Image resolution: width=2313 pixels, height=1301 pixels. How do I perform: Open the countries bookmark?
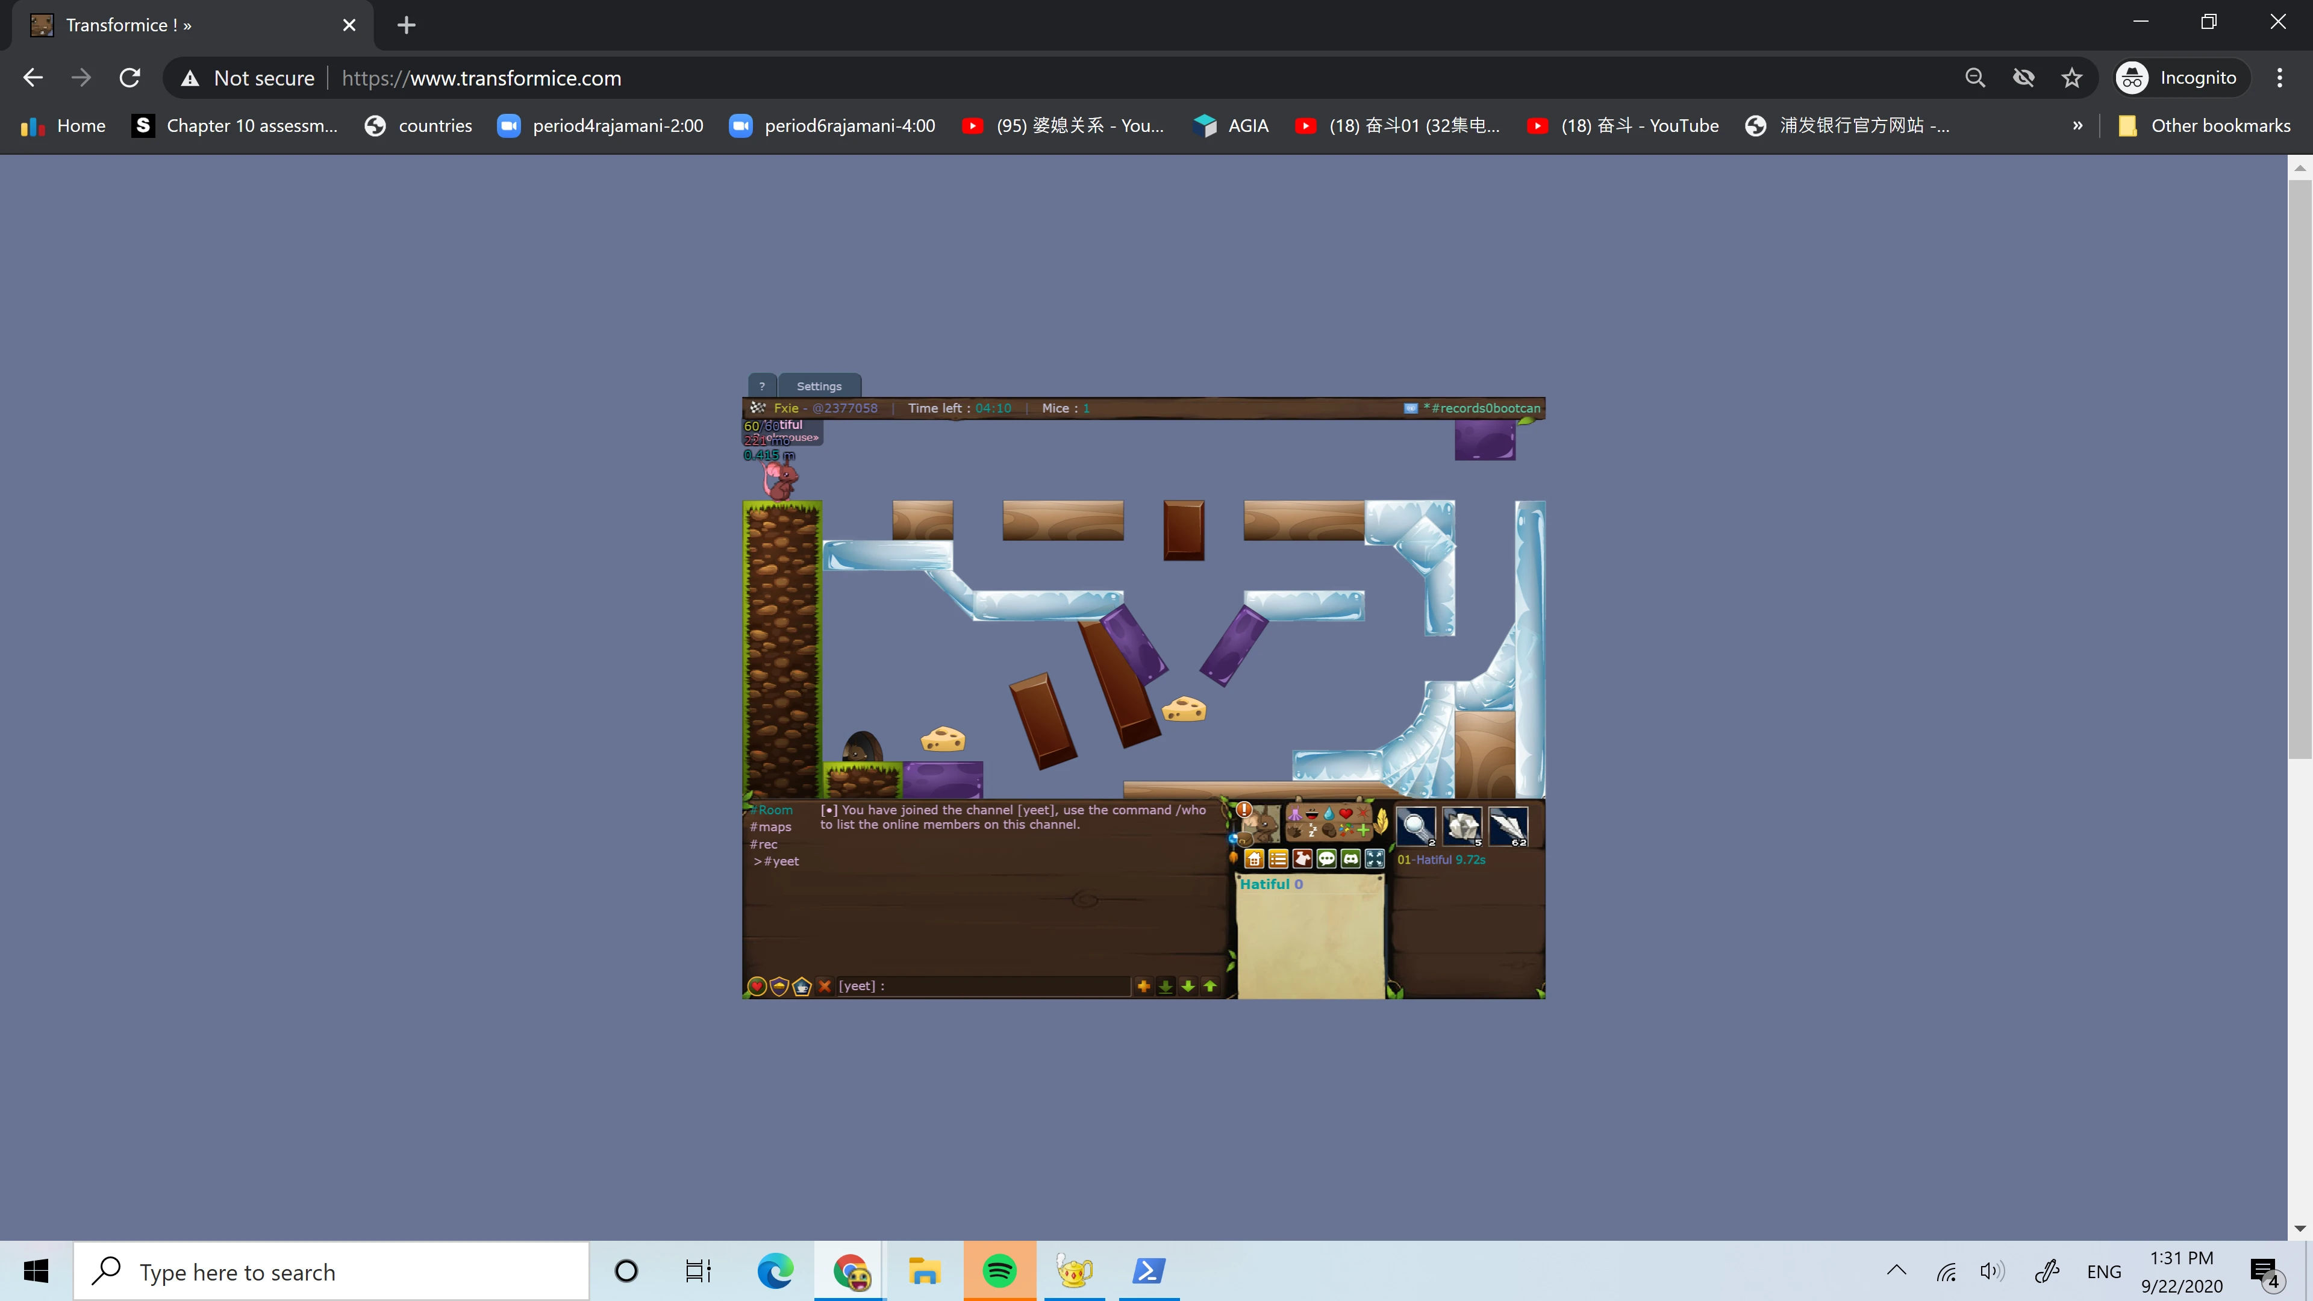point(419,126)
